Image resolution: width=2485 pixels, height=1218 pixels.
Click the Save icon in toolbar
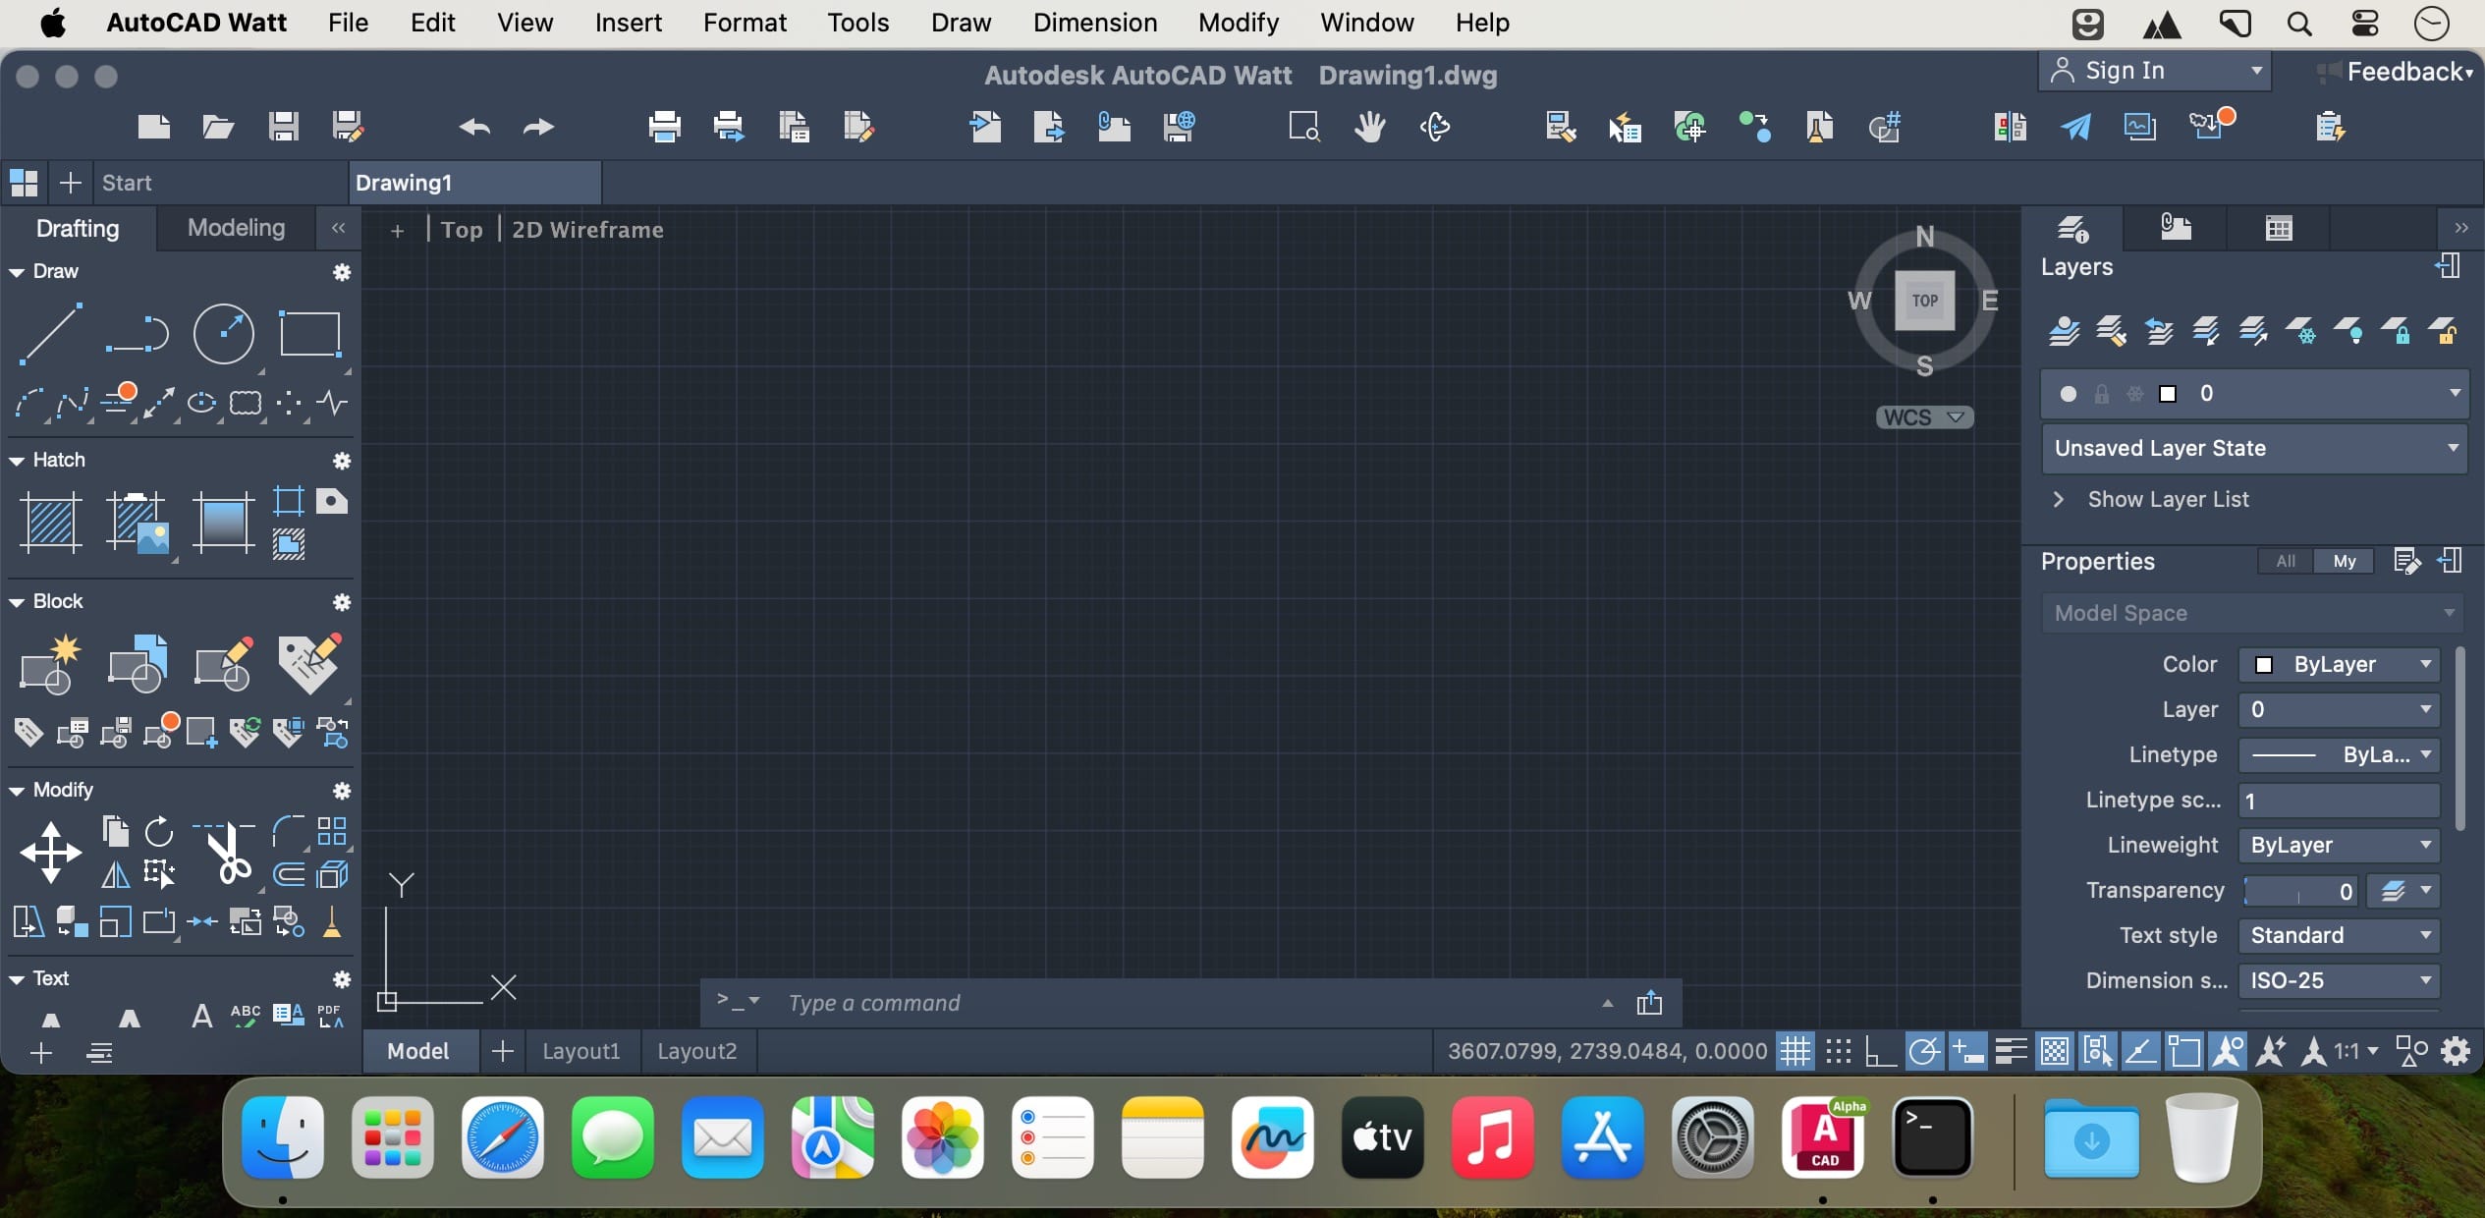284,127
